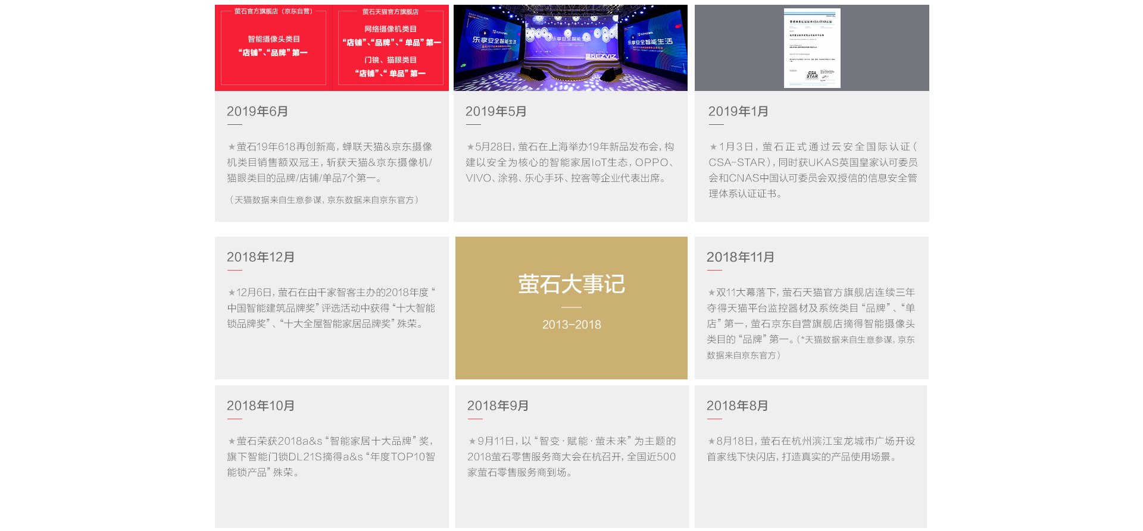1143x531 pixels.
Task: Click the 2013-2018 year range text
Action: pos(571,325)
